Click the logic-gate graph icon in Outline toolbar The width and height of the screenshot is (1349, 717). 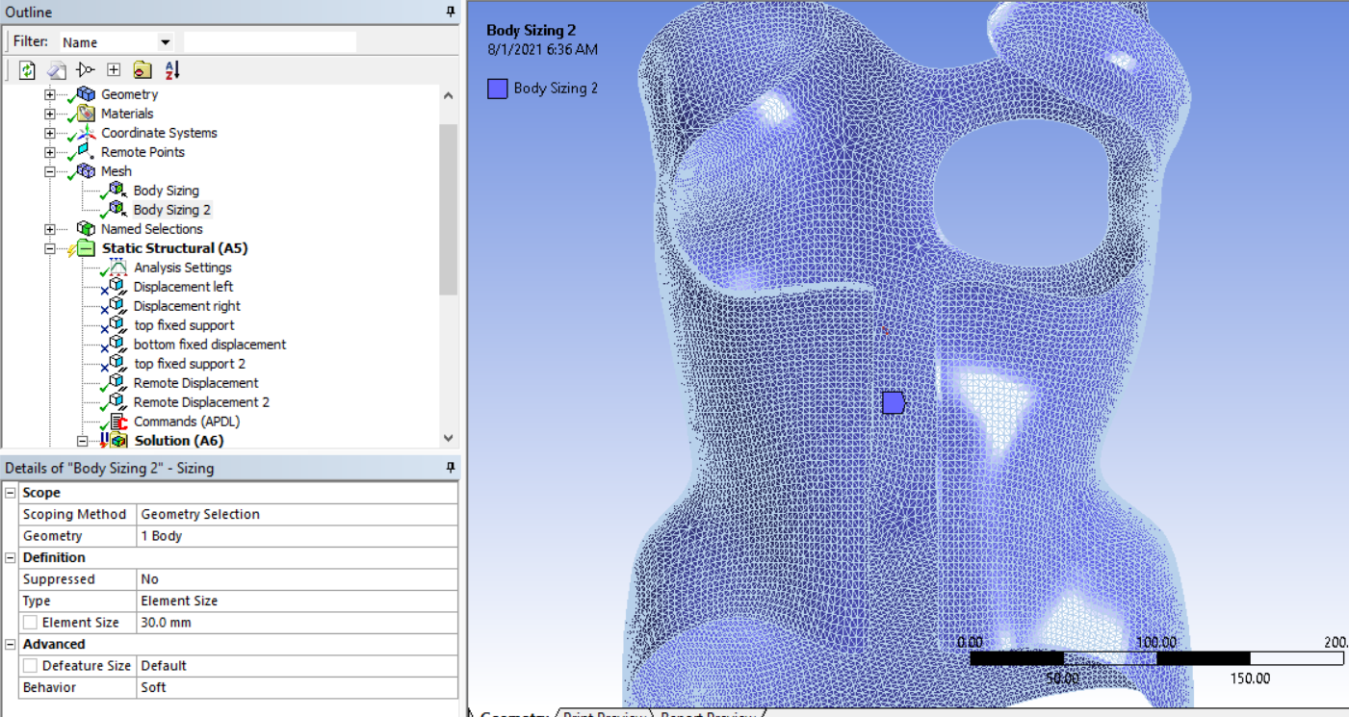coord(85,70)
